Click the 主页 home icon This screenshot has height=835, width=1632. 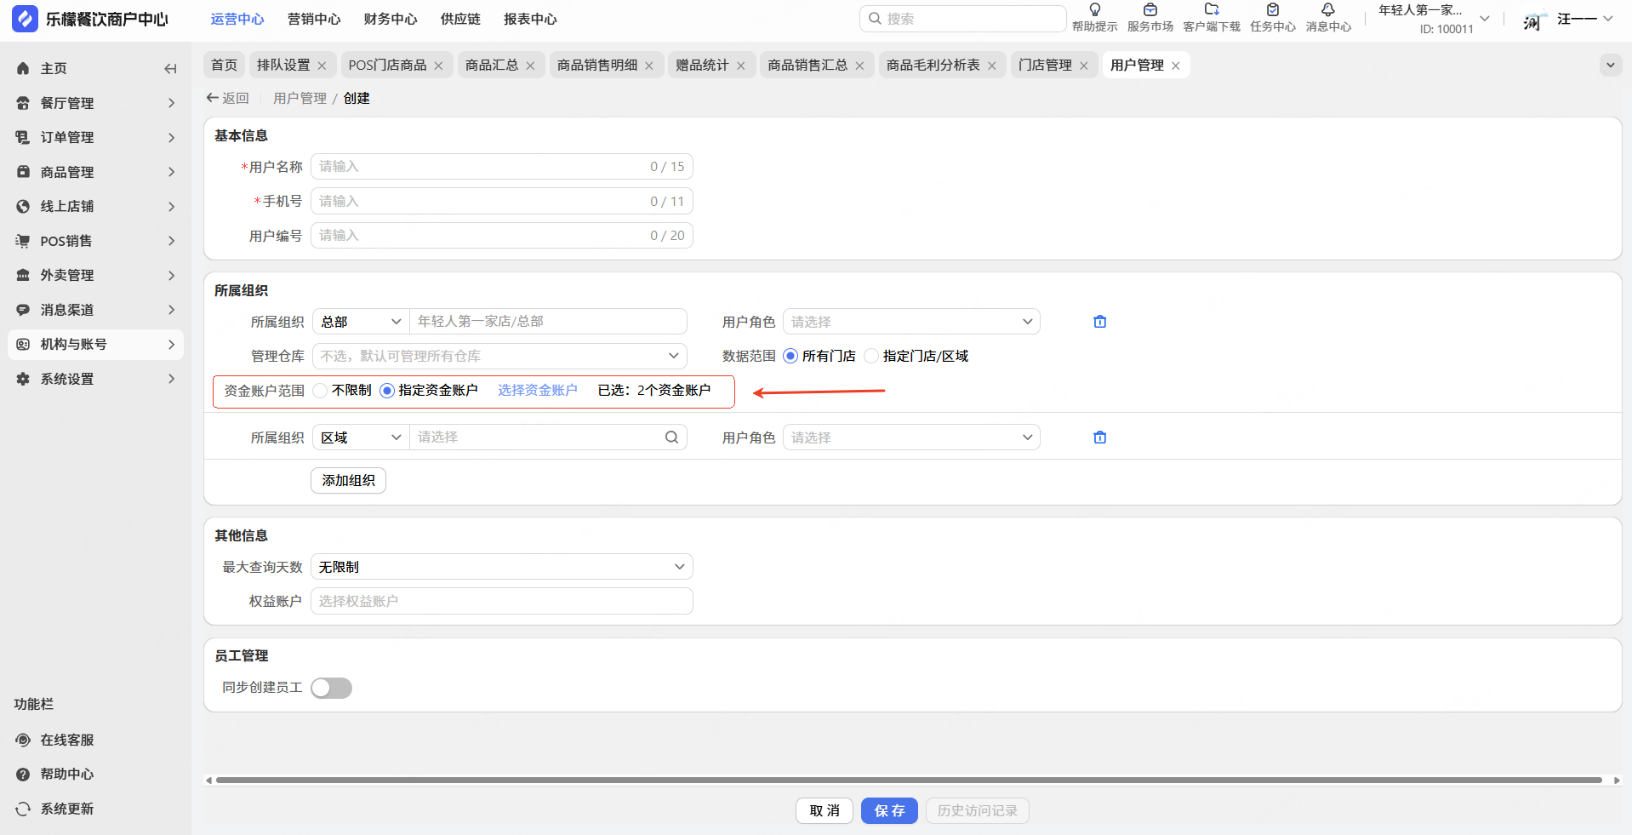[23, 69]
